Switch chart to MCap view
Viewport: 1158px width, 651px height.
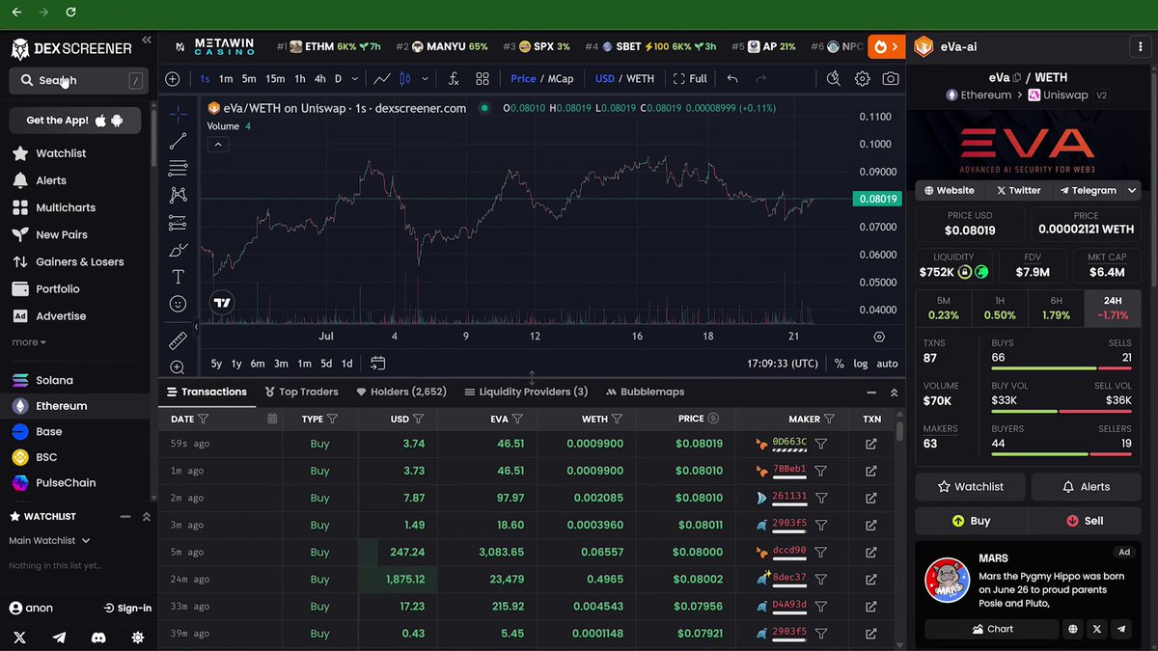pos(561,79)
